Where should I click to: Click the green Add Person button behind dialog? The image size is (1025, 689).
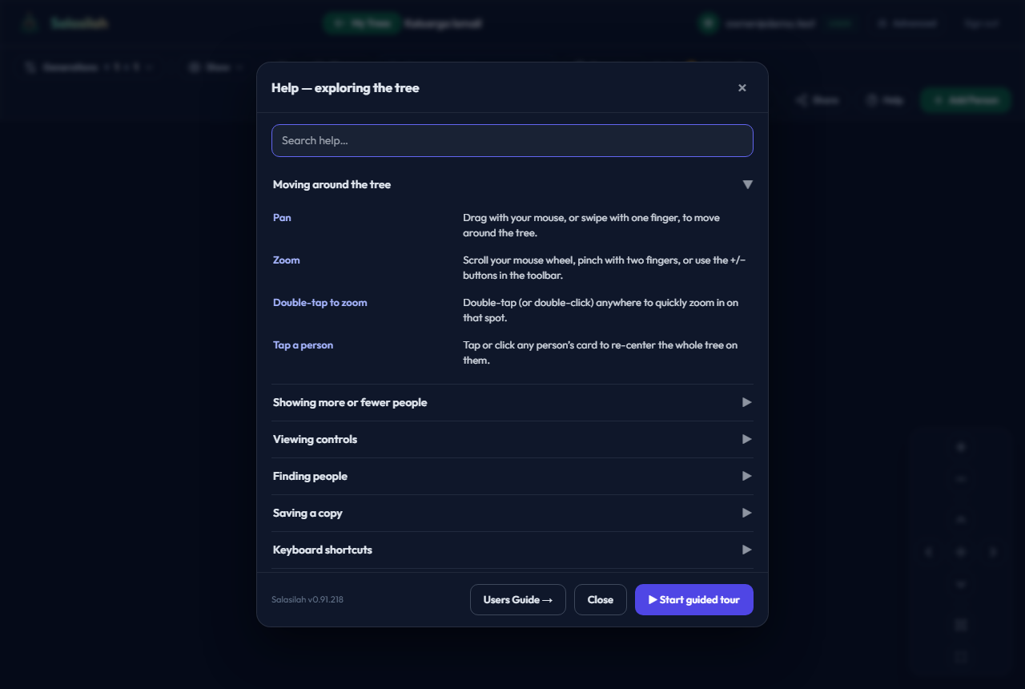(966, 100)
